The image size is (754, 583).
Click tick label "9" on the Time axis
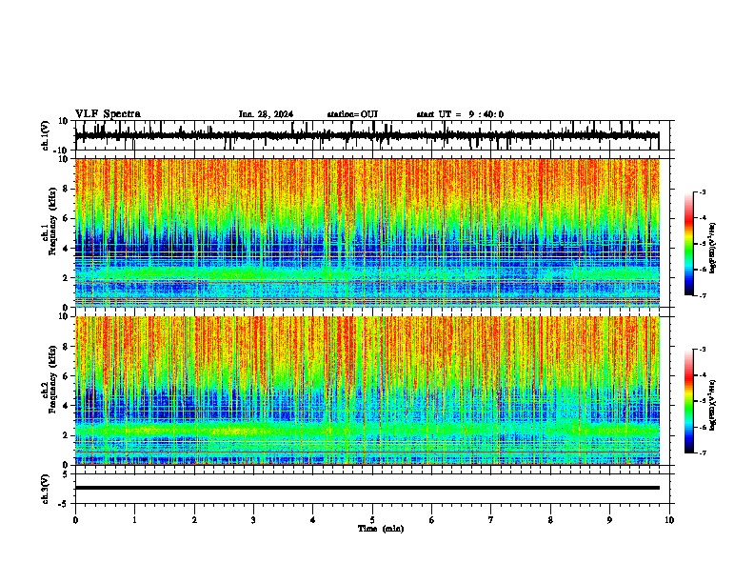[609, 520]
